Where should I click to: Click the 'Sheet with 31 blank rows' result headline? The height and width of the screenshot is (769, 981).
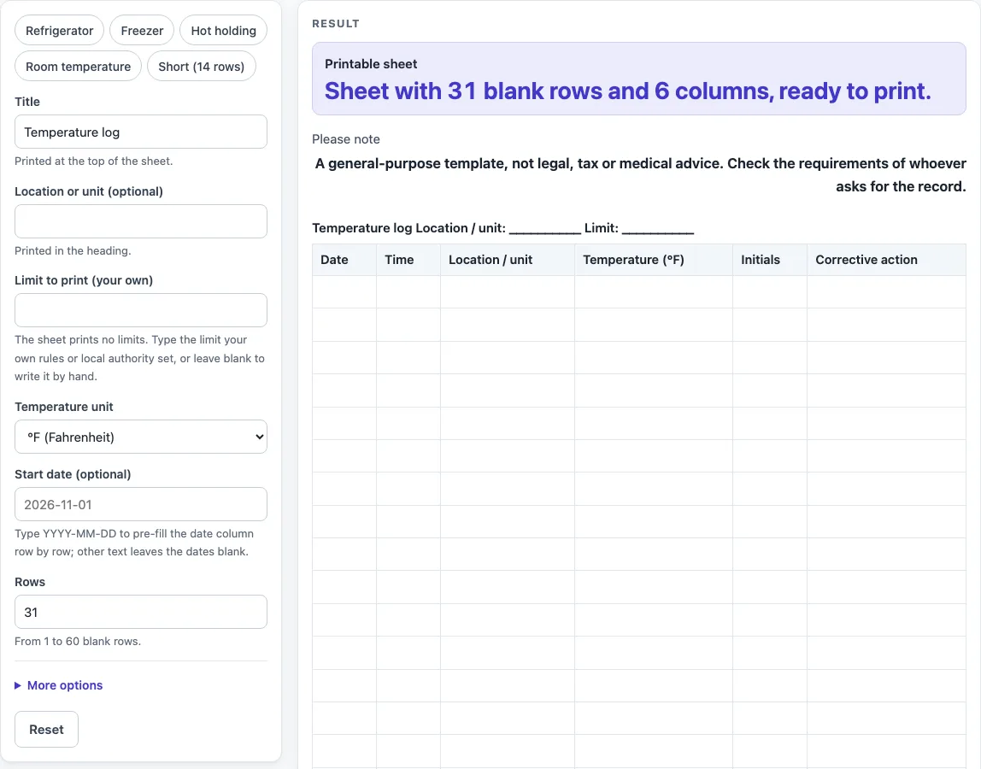click(x=627, y=91)
